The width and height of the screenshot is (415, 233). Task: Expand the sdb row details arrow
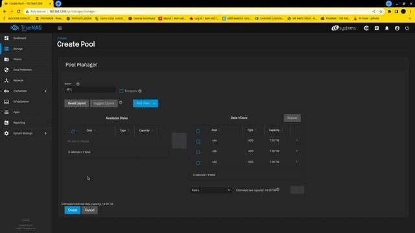tap(297, 151)
